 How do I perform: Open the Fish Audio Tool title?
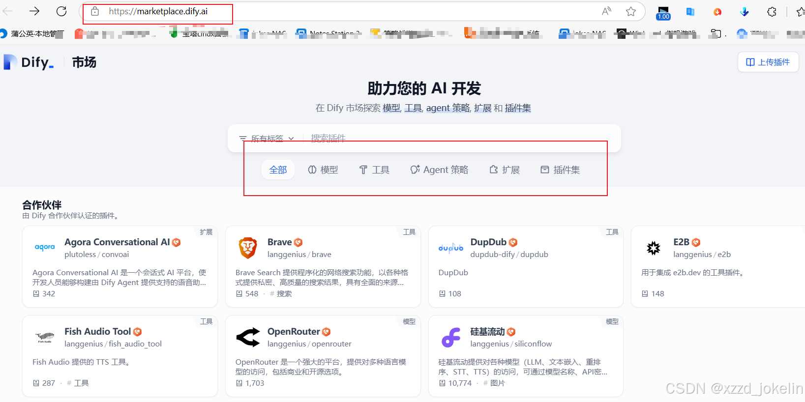point(98,332)
